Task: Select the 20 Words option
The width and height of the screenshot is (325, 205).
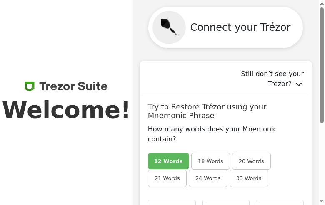Action: click(x=251, y=161)
